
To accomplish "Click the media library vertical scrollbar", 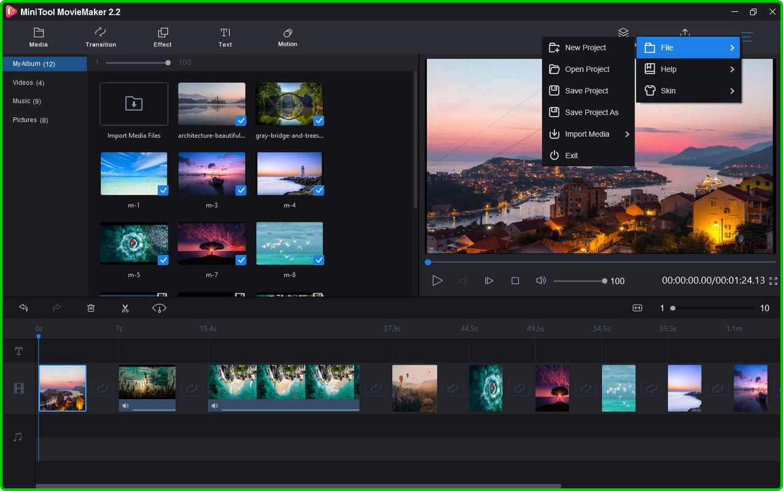I will pyautogui.click(x=415, y=139).
